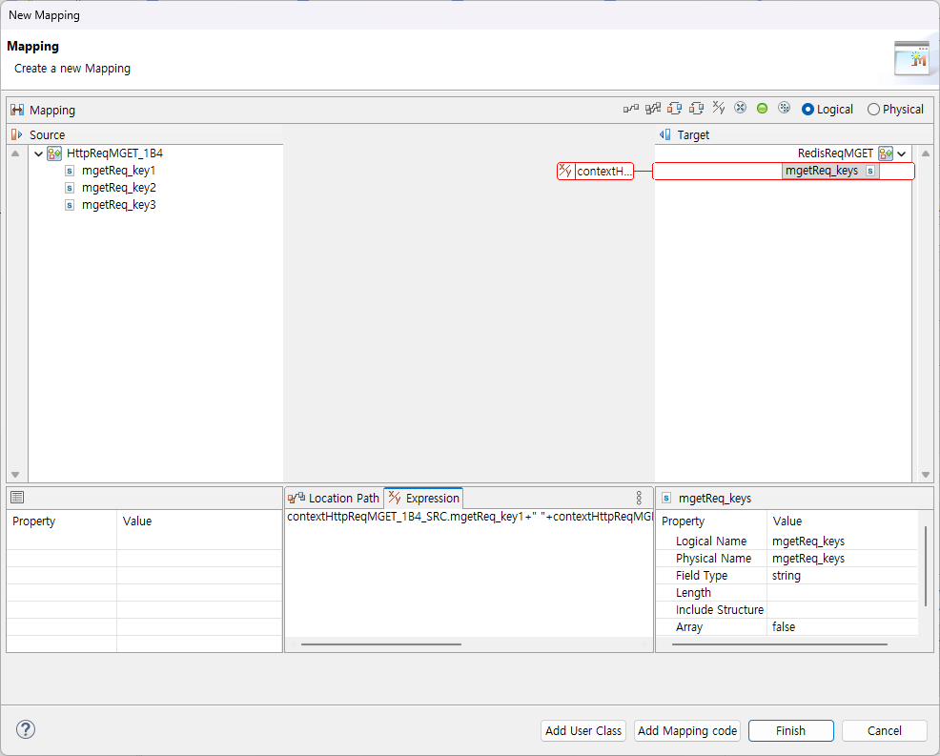The width and height of the screenshot is (940, 756).
Task: Select the mgetReq_key2 source field
Action: [118, 187]
